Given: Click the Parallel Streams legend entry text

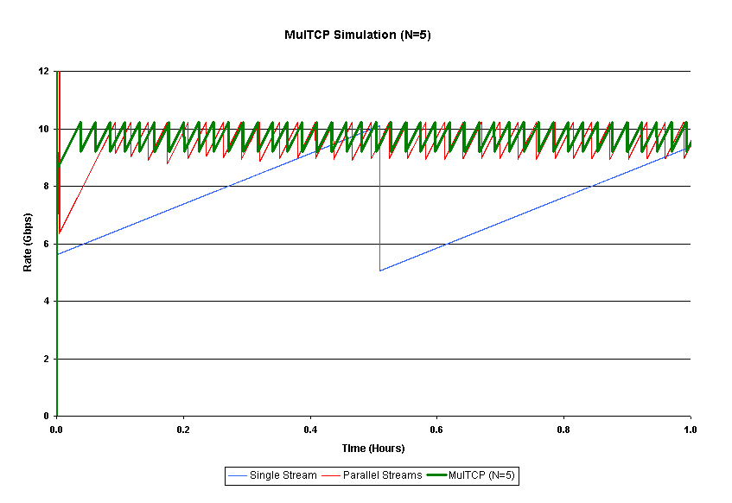Looking at the screenshot, I should click(x=382, y=475).
